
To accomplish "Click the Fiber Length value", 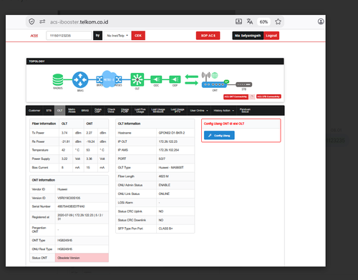I will click(163, 176).
